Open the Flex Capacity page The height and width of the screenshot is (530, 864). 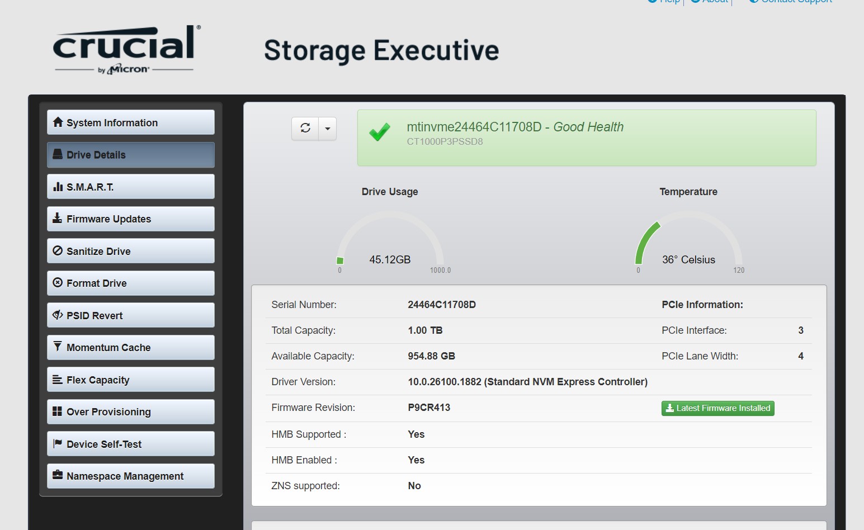pos(130,380)
